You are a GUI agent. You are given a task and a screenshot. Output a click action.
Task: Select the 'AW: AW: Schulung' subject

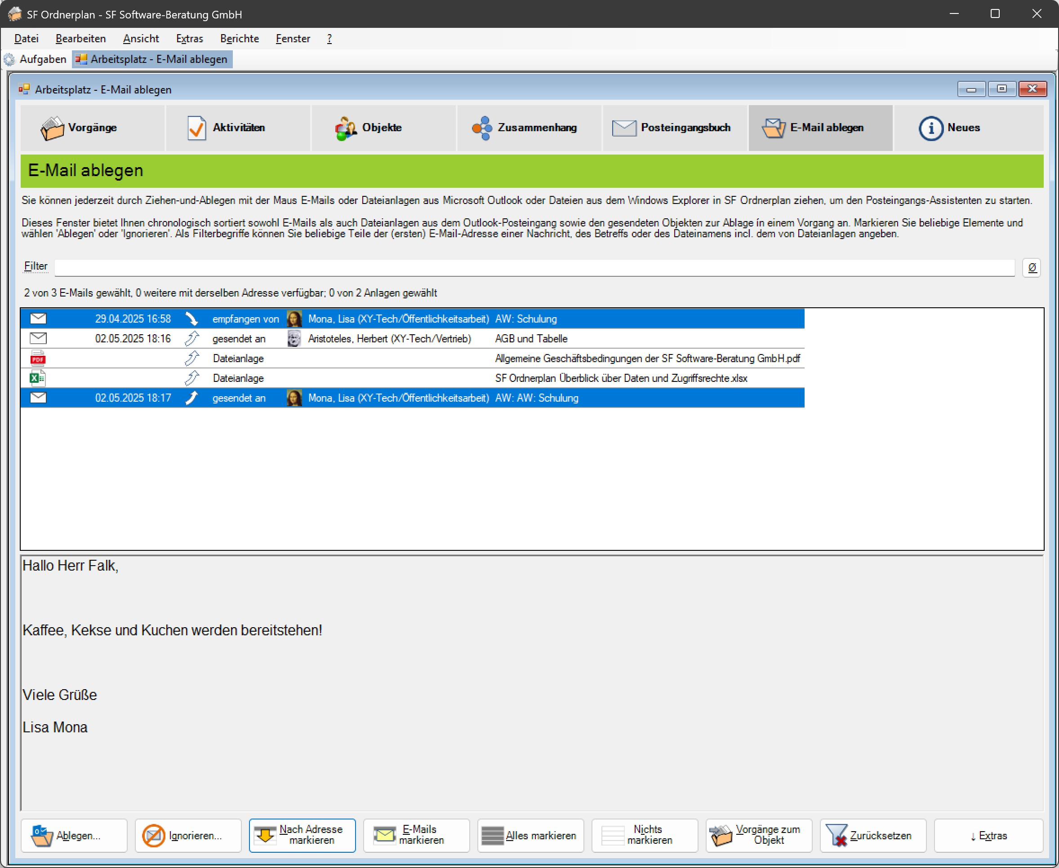537,398
